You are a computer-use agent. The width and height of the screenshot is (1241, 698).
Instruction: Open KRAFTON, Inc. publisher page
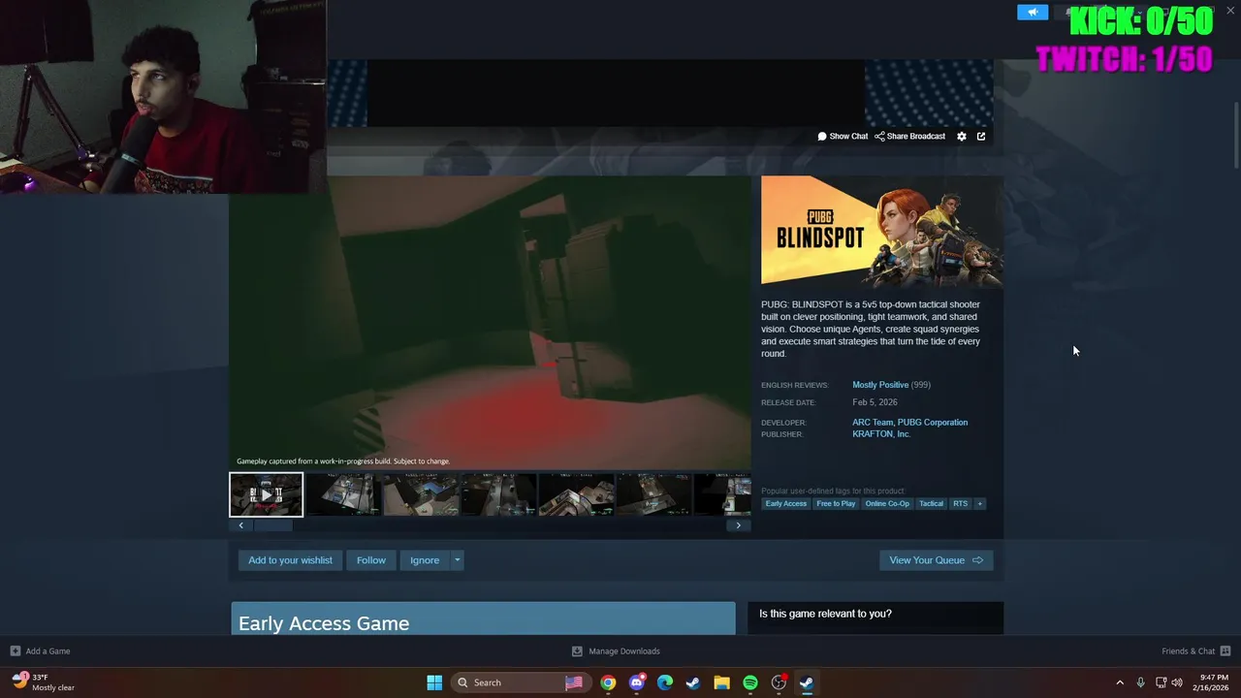pos(881,434)
